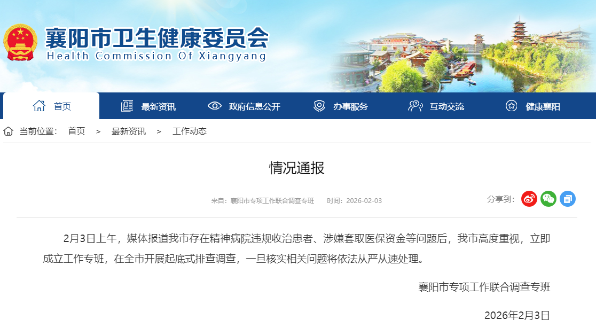The width and height of the screenshot is (596, 335).
Task: Click the article paragraph starting 2月3日上午
Action: click(296, 248)
